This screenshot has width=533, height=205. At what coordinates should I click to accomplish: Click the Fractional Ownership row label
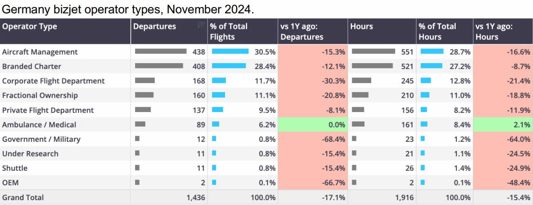click(x=40, y=96)
